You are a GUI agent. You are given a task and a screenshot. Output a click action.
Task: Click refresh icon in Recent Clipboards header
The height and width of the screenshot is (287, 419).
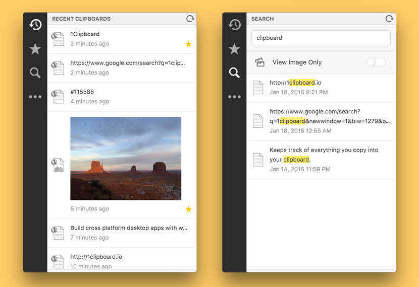[x=190, y=19]
